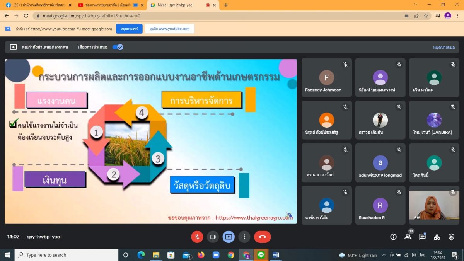
Task: Switch to the Facebook browser tab
Action: pos(37,5)
